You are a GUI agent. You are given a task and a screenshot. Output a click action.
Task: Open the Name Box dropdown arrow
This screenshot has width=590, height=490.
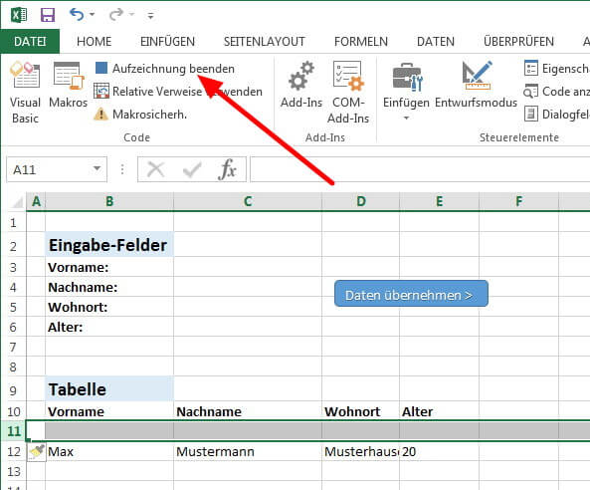pos(98,168)
